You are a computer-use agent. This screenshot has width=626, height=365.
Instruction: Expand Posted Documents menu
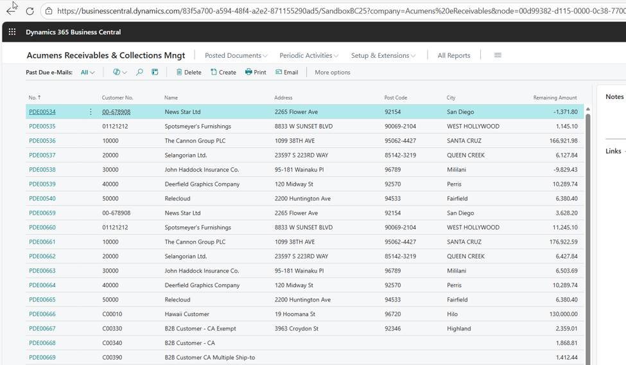[236, 55]
